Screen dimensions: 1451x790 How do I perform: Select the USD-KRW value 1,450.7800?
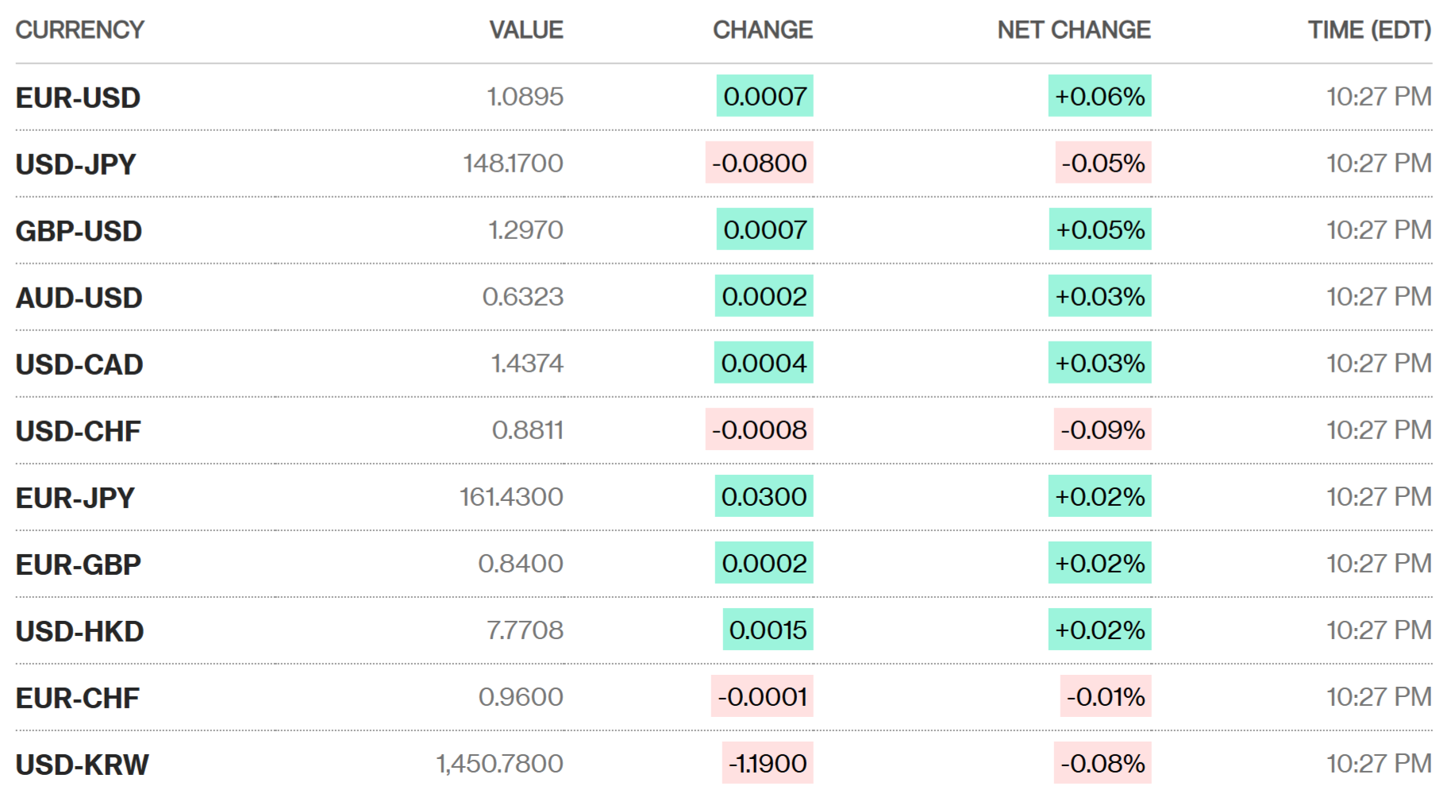(x=499, y=764)
